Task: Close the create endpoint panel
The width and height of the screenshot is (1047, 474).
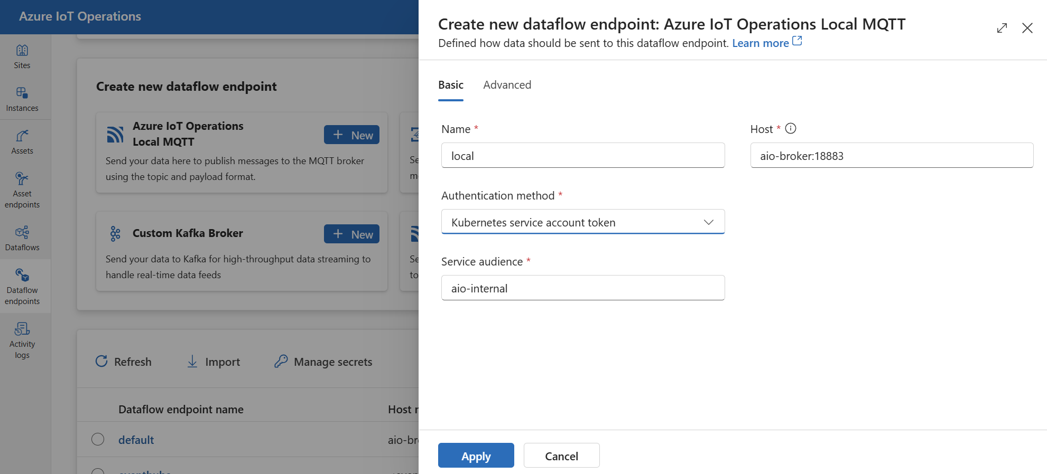Action: click(x=1027, y=28)
